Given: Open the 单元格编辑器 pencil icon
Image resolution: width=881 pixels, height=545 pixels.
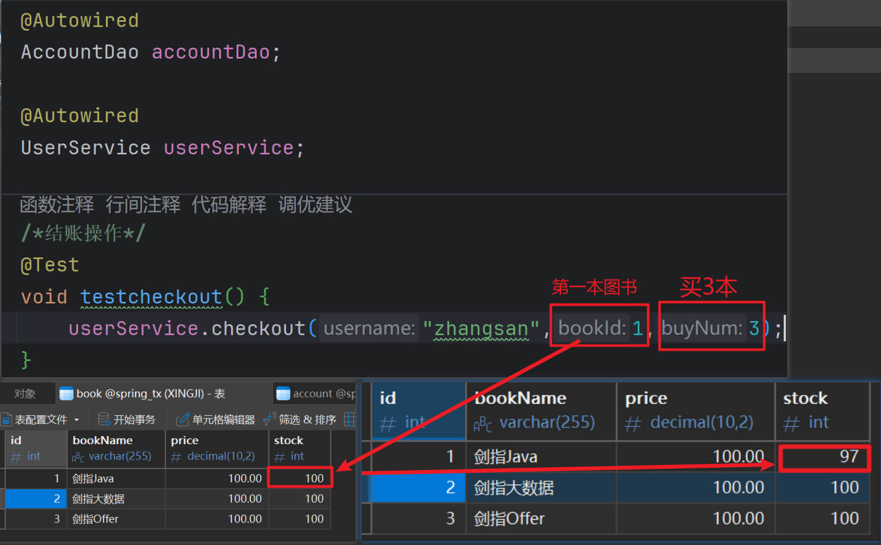Looking at the screenshot, I should pos(182,420).
